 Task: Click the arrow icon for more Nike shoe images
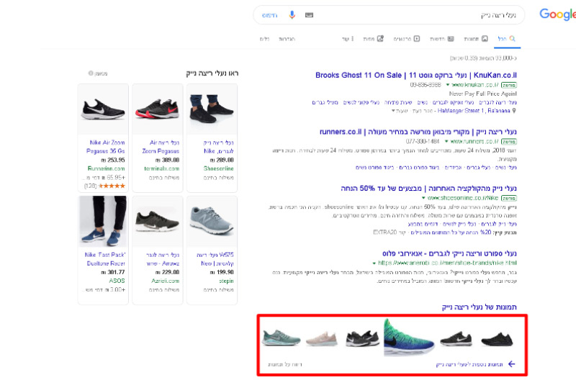point(511,364)
